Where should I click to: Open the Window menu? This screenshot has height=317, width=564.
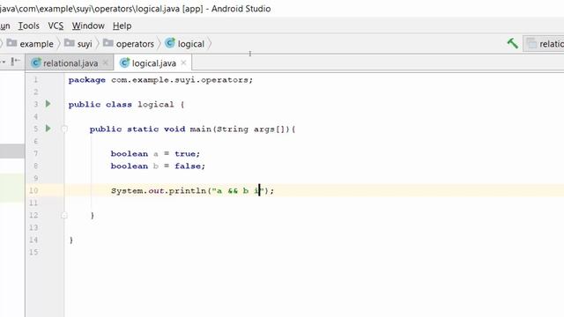pos(88,26)
